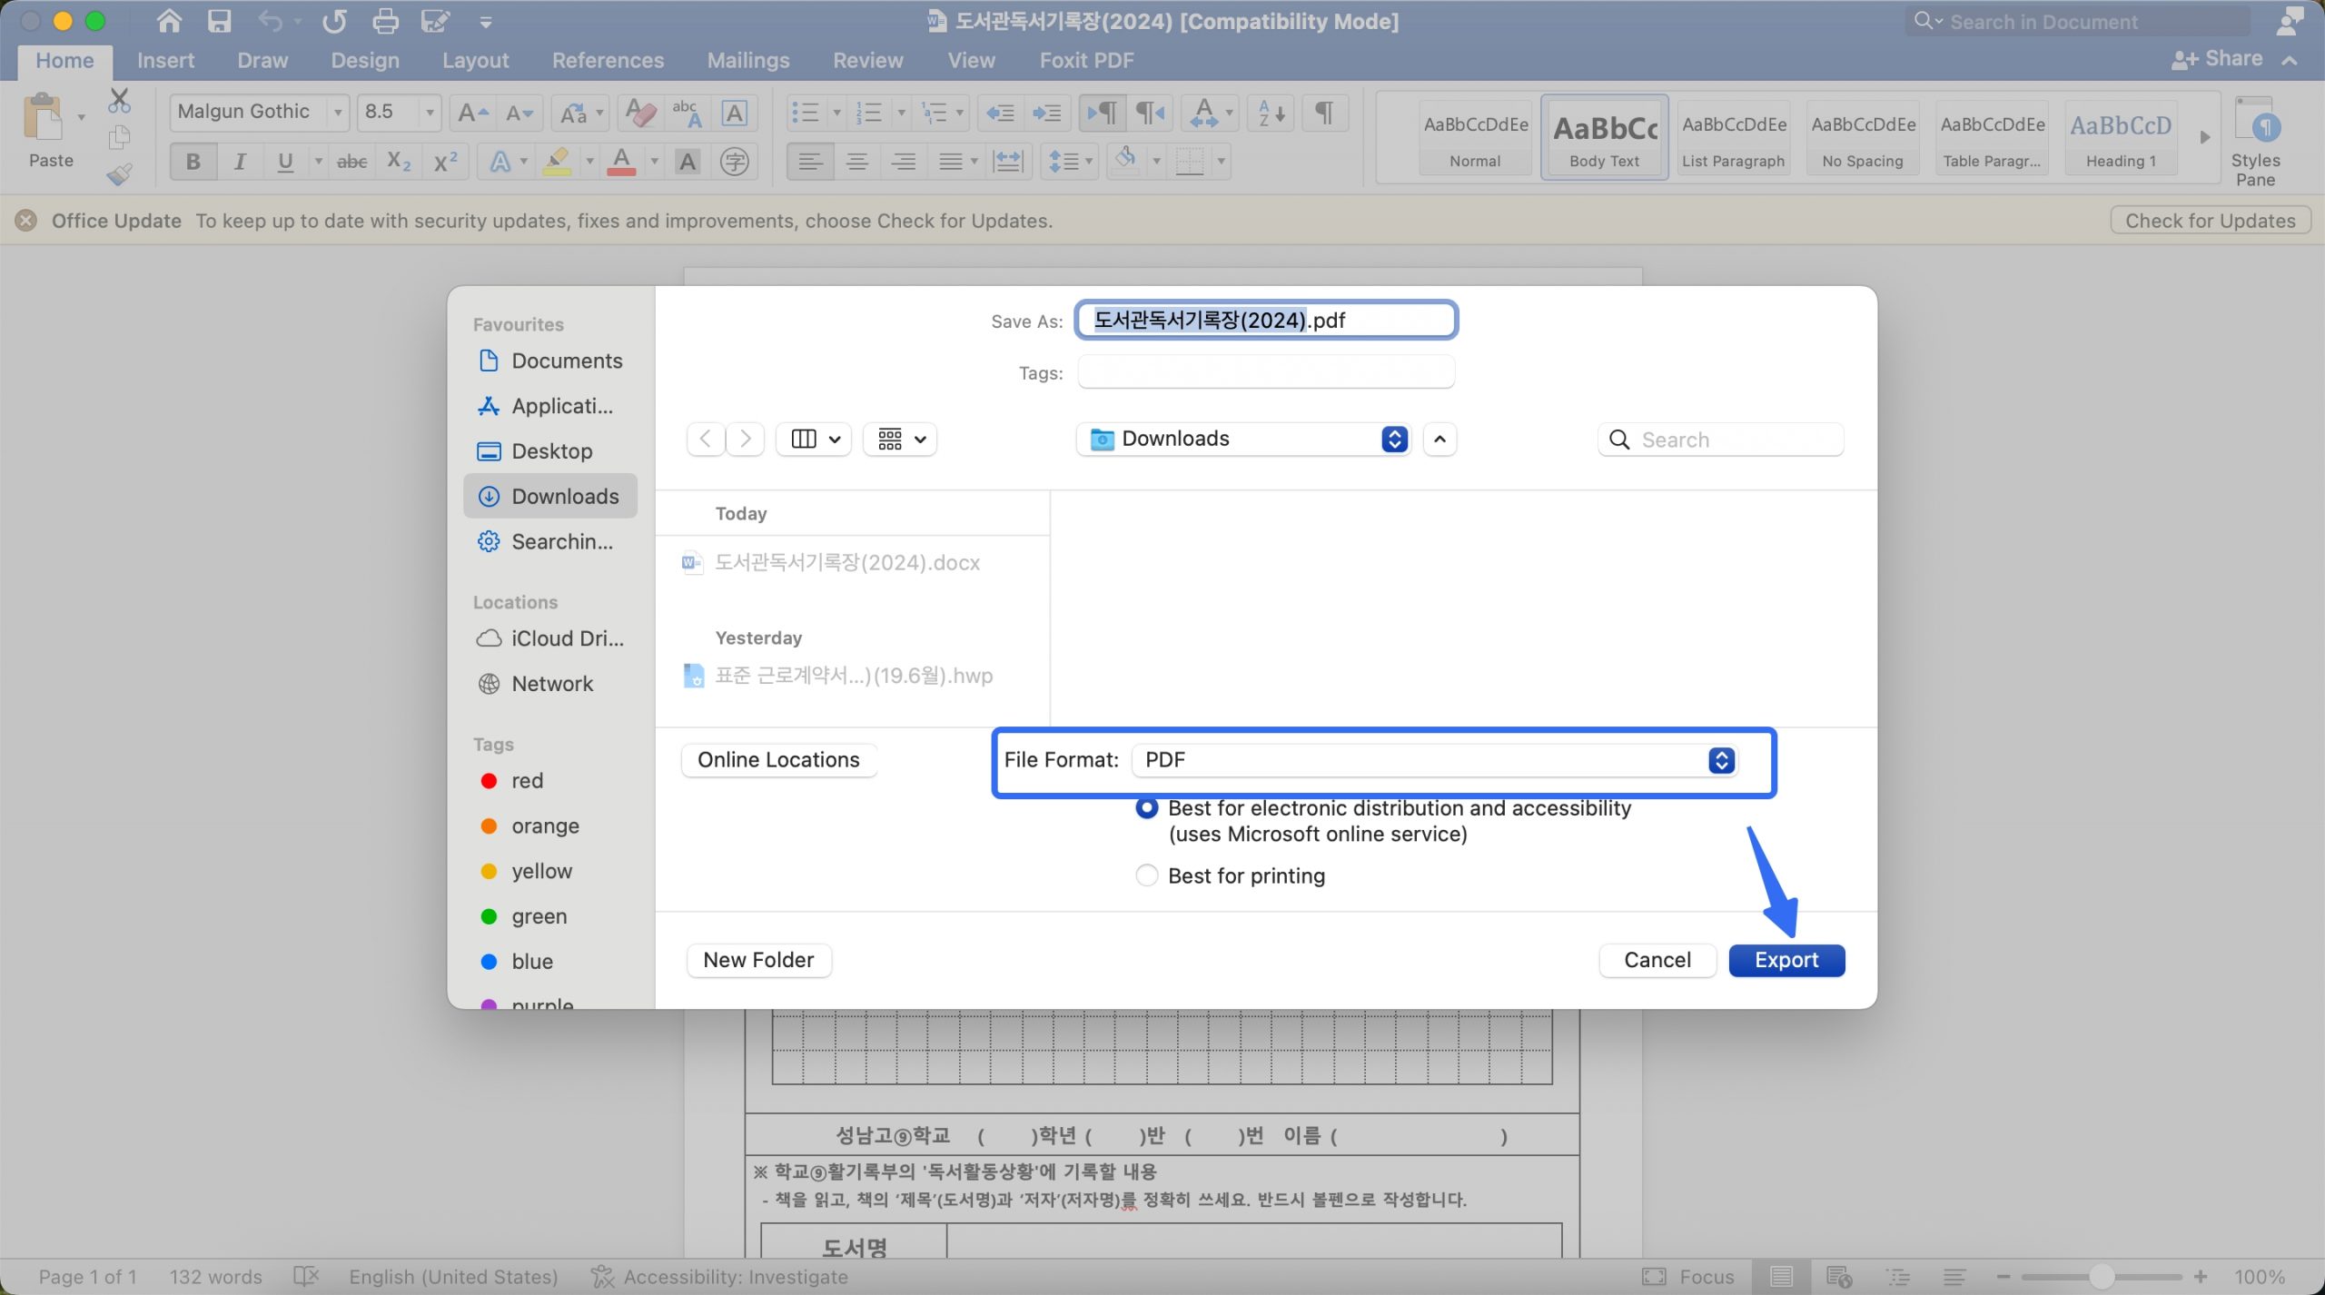Click the Cut scissors icon
The image size is (2325, 1295).
[119, 100]
